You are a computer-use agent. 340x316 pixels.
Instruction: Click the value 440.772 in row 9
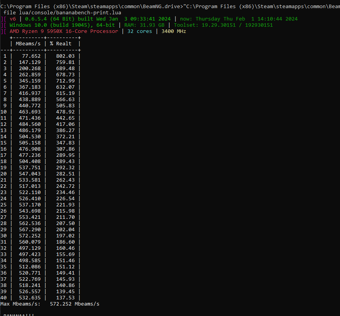pyautogui.click(x=30, y=106)
